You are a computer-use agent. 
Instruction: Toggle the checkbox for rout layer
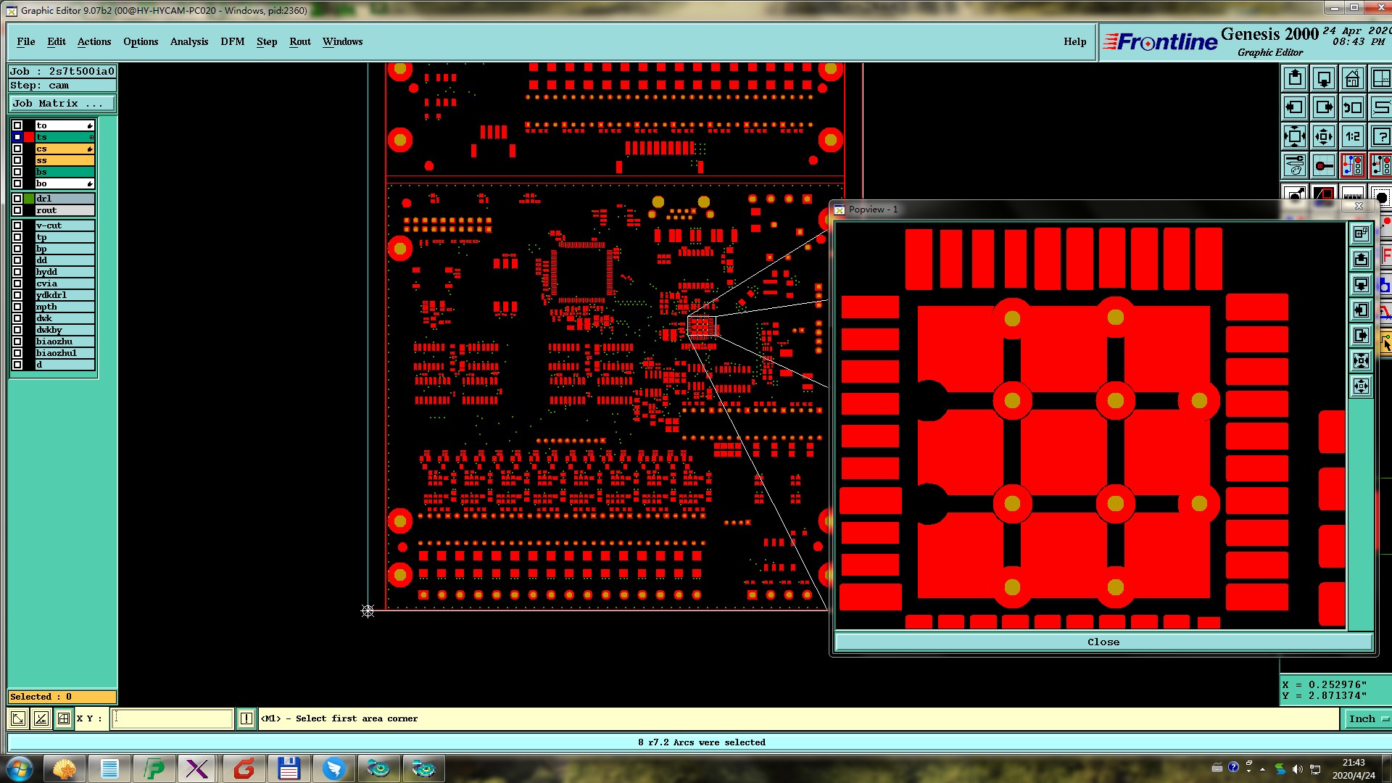(17, 210)
